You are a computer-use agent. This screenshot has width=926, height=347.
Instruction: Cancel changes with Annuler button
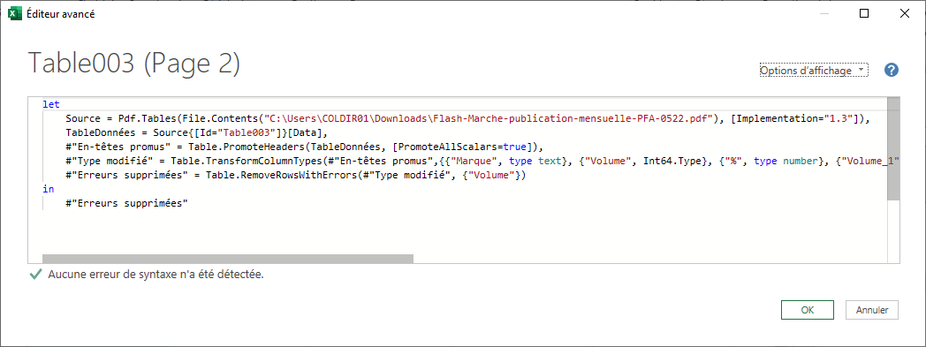click(x=872, y=309)
